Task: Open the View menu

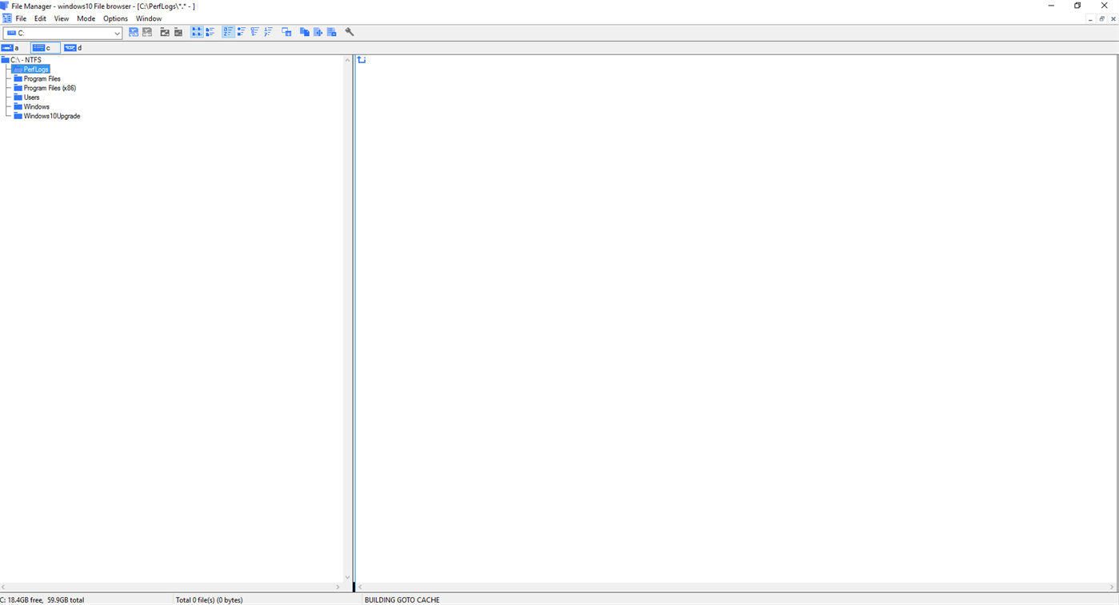Action: (61, 18)
